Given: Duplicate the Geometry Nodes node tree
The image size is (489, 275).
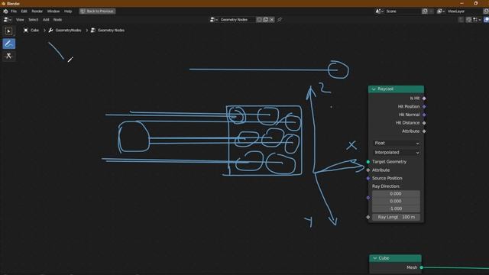Looking at the screenshot, I should coord(265,20).
